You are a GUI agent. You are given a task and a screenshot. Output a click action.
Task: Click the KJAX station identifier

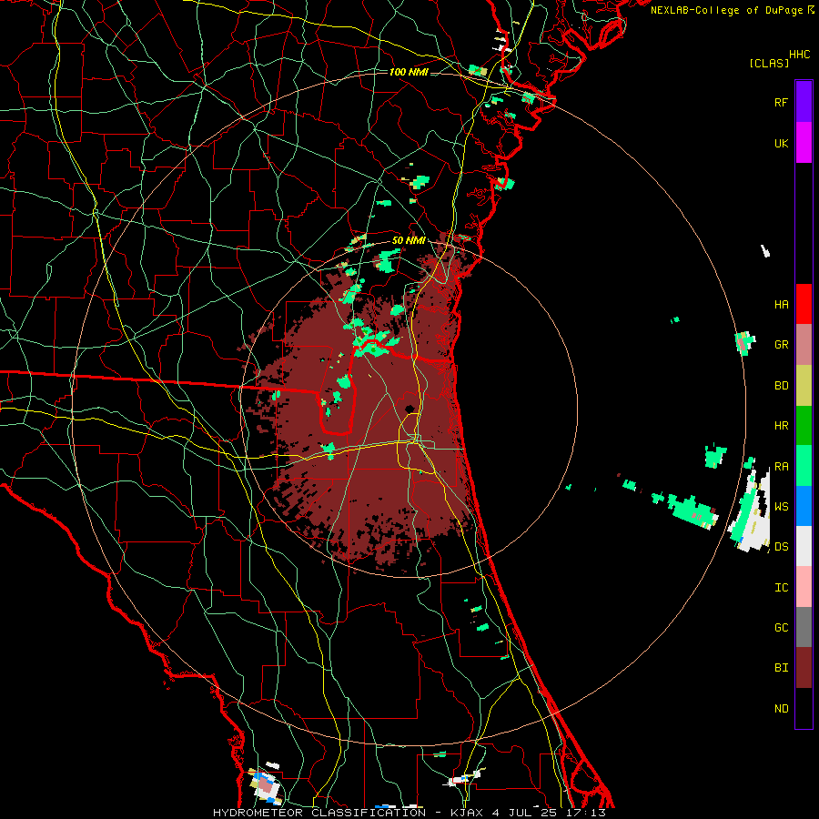click(x=470, y=813)
